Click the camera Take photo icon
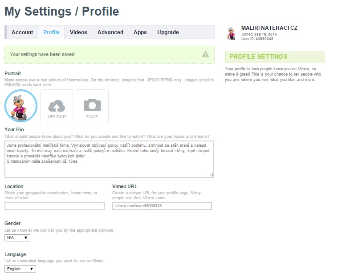 tap(92, 105)
